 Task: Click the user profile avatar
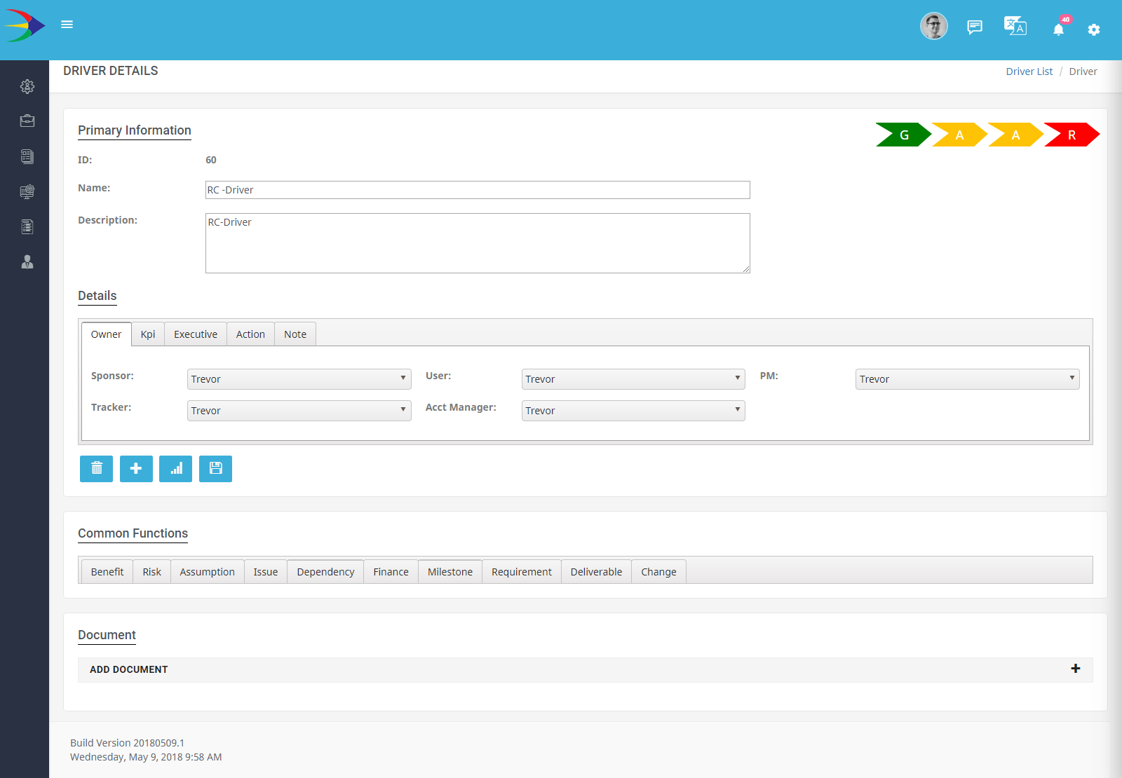click(x=933, y=27)
